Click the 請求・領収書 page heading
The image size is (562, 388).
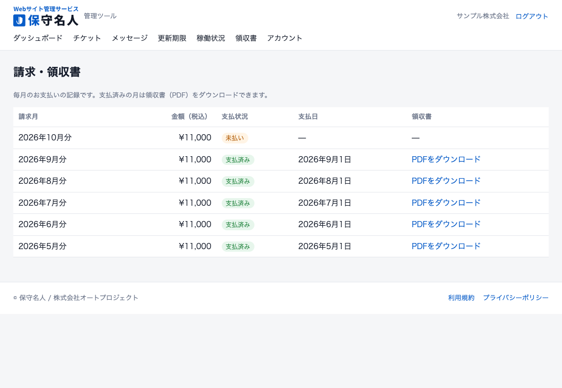coord(47,72)
